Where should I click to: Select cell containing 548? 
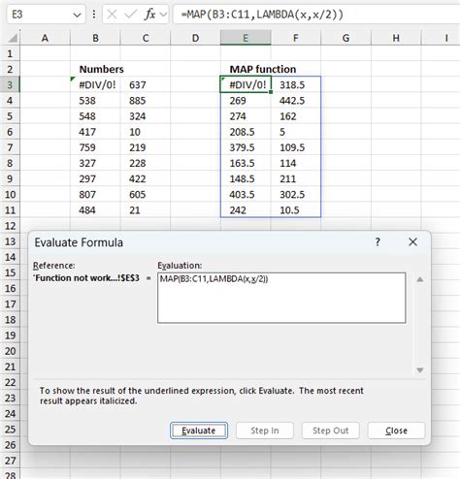[x=95, y=116]
